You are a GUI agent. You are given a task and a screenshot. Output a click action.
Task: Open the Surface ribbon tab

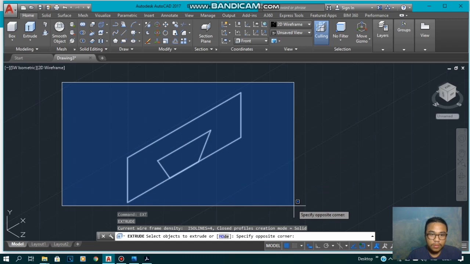(x=64, y=15)
